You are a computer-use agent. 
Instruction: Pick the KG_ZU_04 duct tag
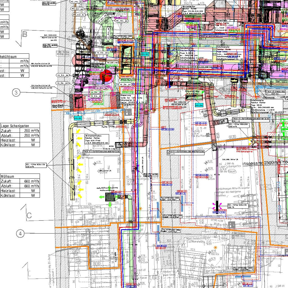click(62, 83)
